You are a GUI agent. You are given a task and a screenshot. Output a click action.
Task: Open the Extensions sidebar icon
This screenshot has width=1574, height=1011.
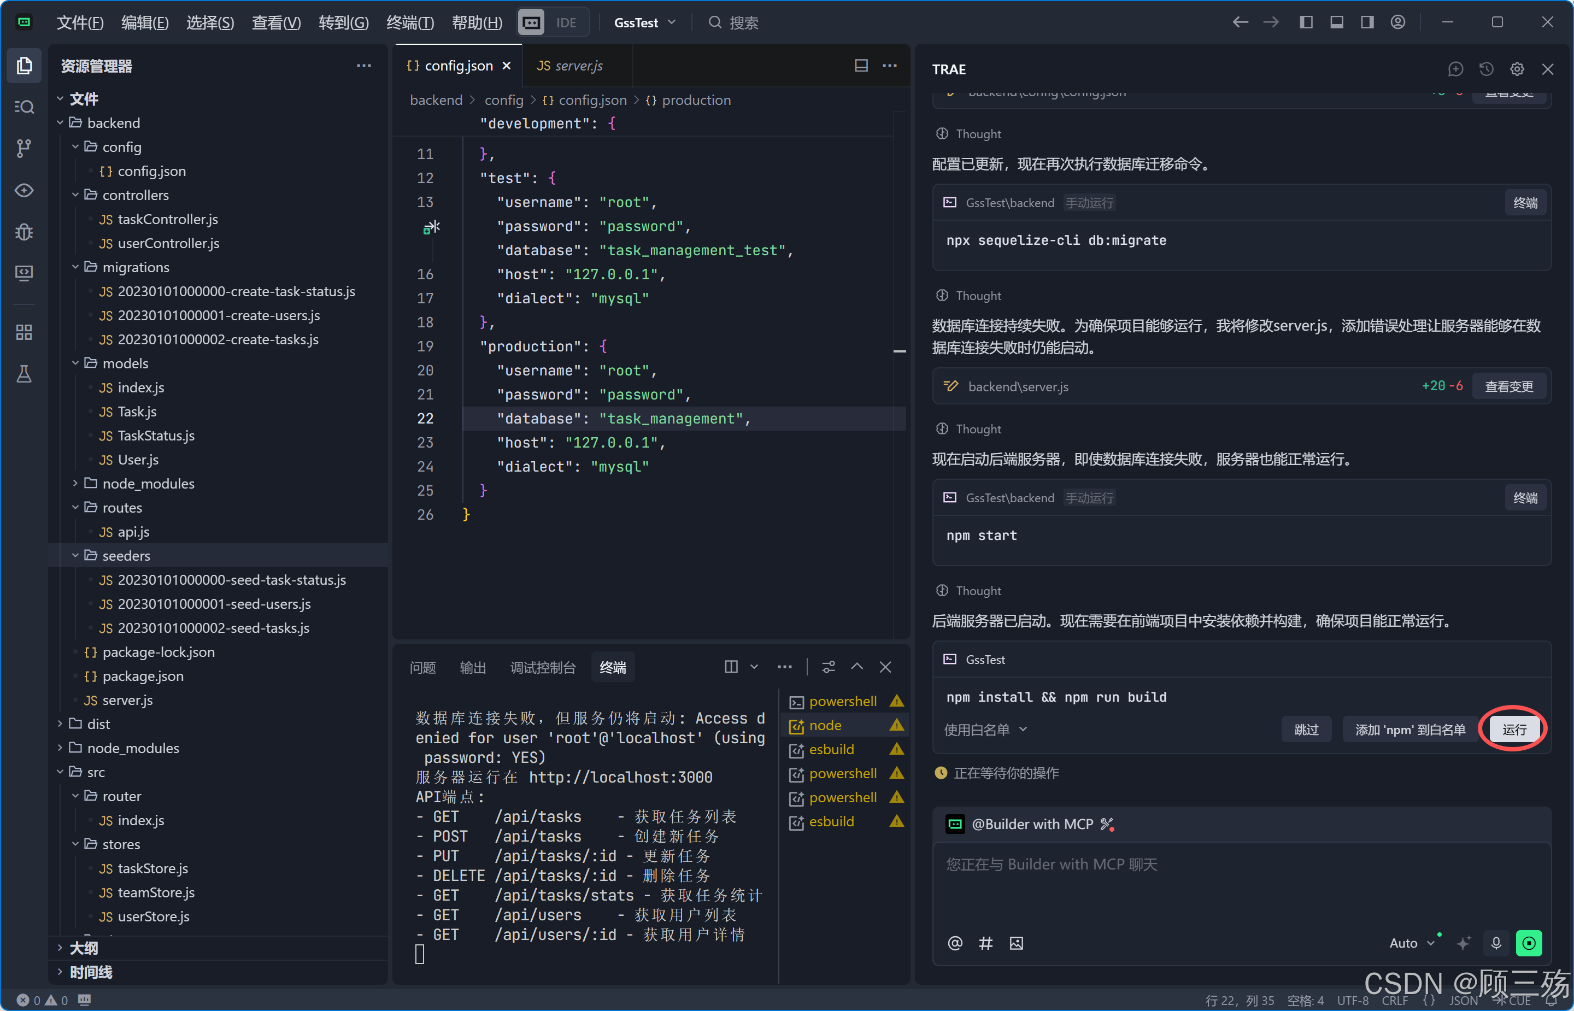tap(24, 333)
